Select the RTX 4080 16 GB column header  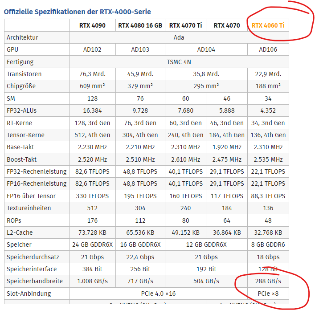pyautogui.click(x=140, y=25)
